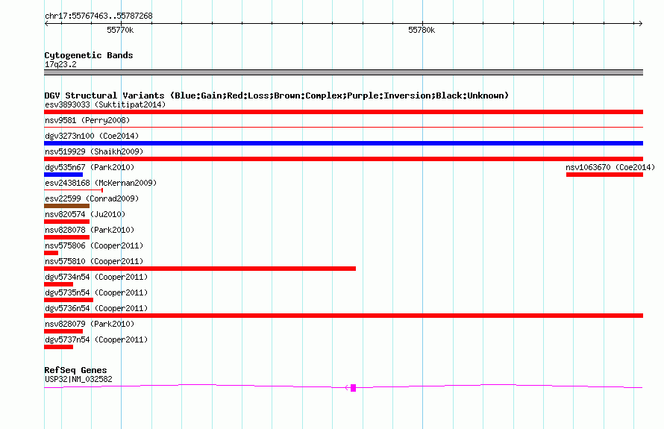Click the red nsv828079 loss bar
The image size is (664, 429).
63,331
